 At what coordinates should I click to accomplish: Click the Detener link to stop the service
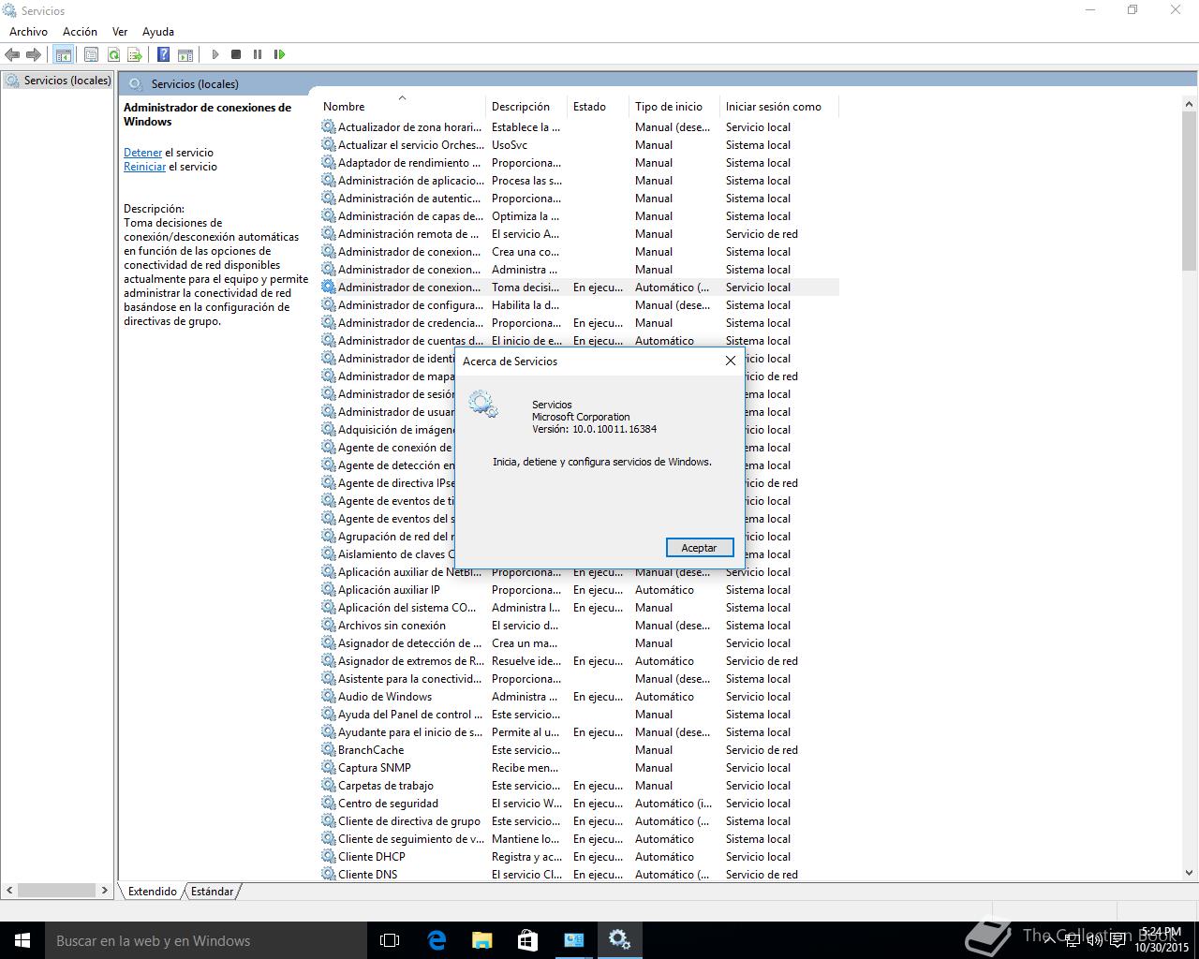click(142, 153)
